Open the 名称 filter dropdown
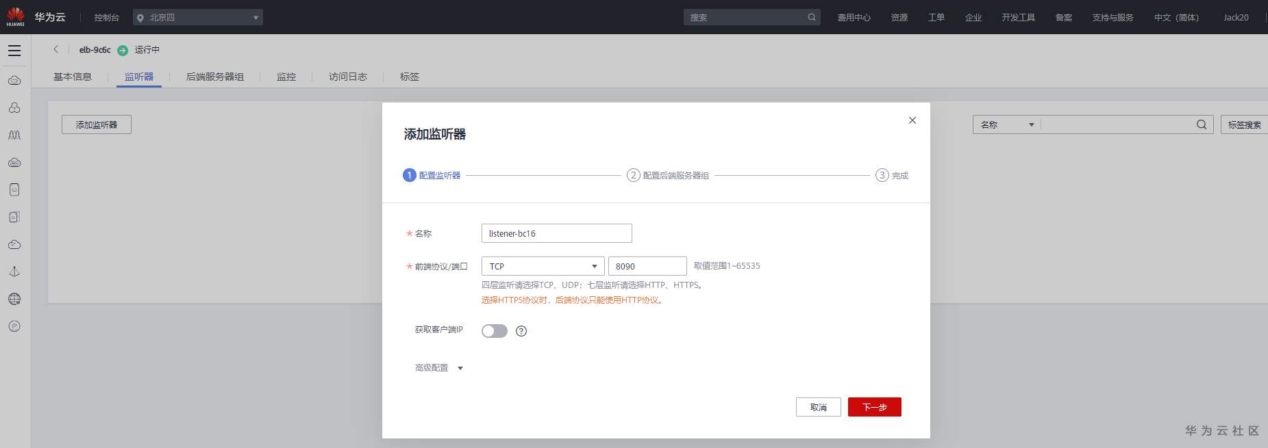This screenshot has width=1268, height=448. click(1006, 124)
